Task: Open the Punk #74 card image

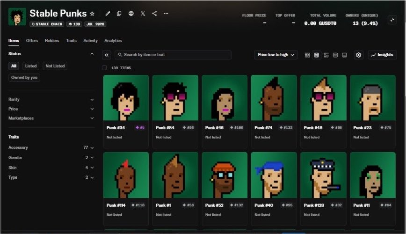Action: pyautogui.click(x=274, y=98)
